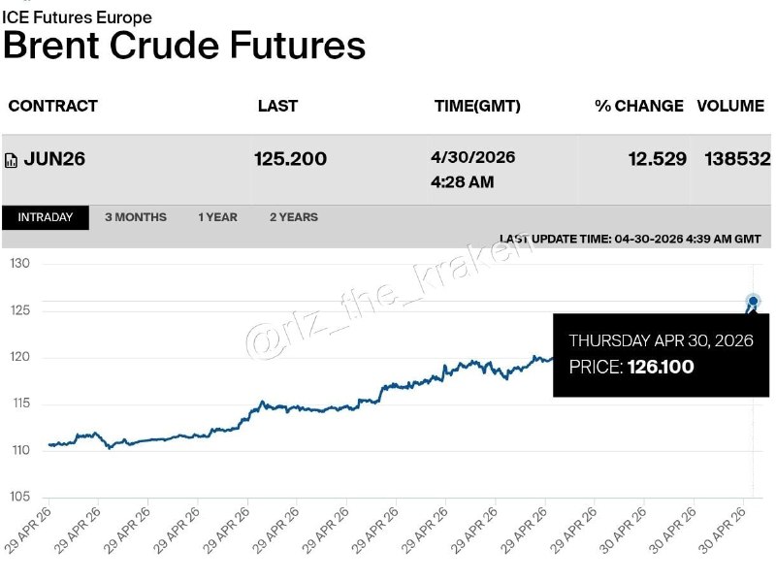
Task: Switch chart to 1 YEAR view
Action: point(217,217)
